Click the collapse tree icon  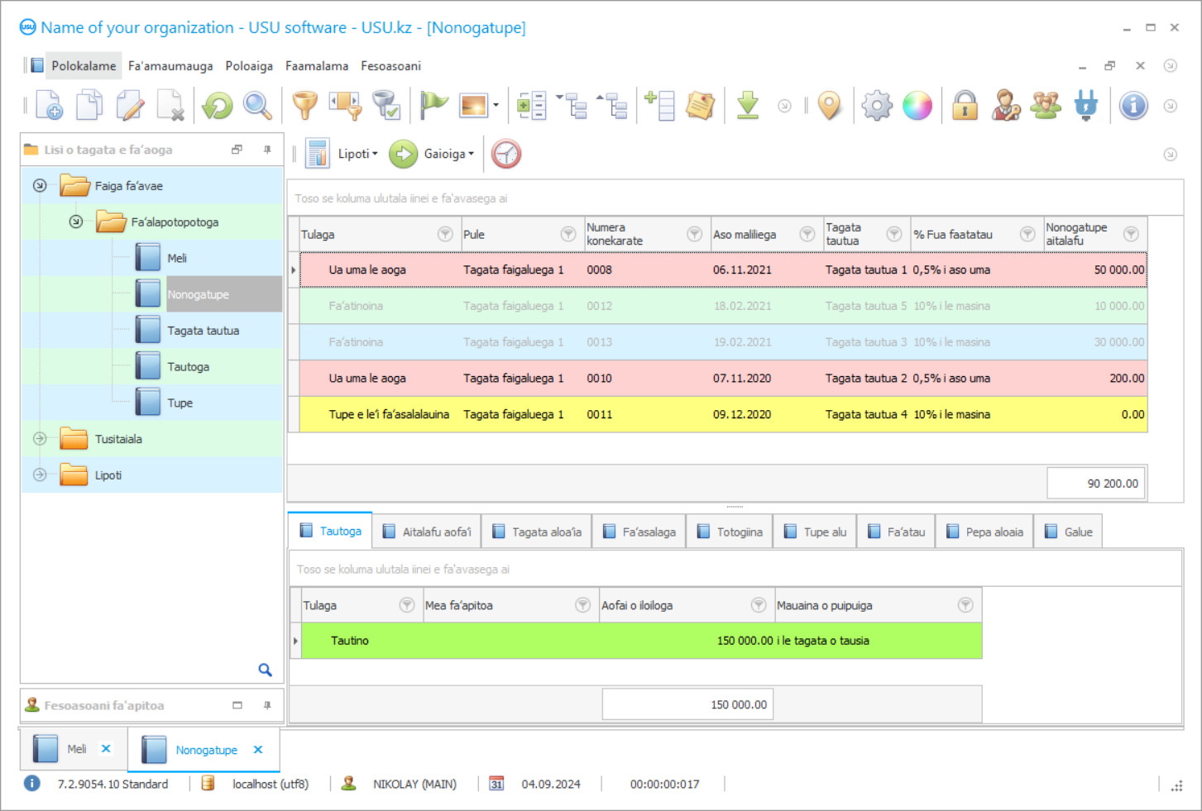(x=612, y=106)
